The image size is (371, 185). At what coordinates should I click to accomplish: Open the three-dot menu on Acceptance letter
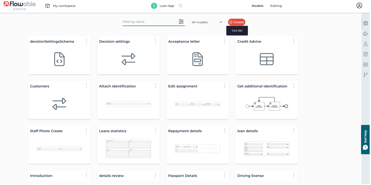224,41
